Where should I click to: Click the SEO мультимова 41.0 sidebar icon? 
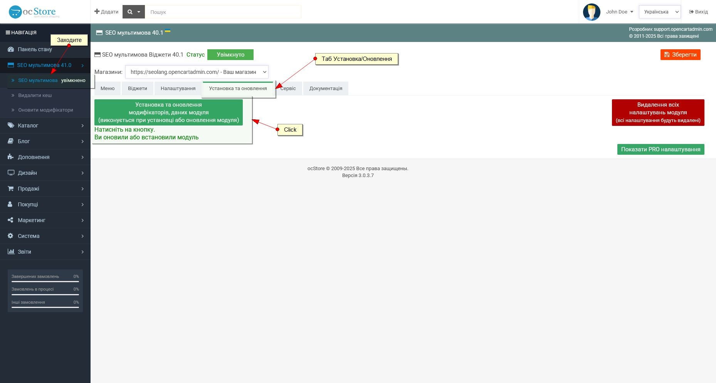click(11, 65)
